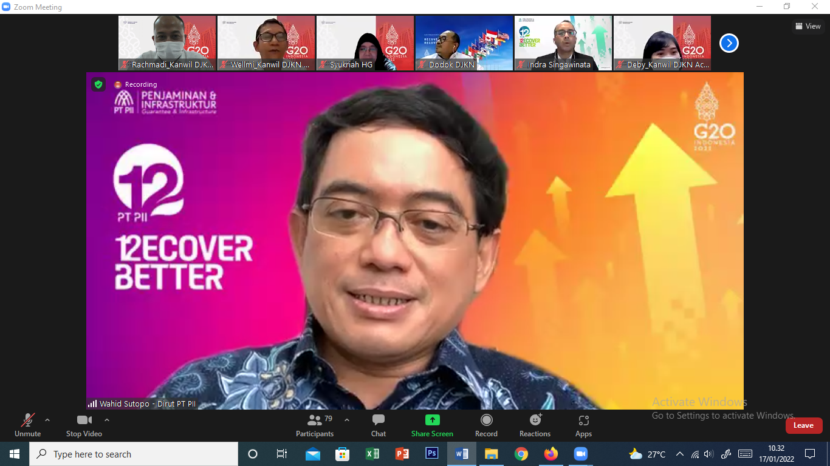This screenshot has height=466, width=830.
Task: Expand the arrow next to Participants
Action: click(x=347, y=420)
